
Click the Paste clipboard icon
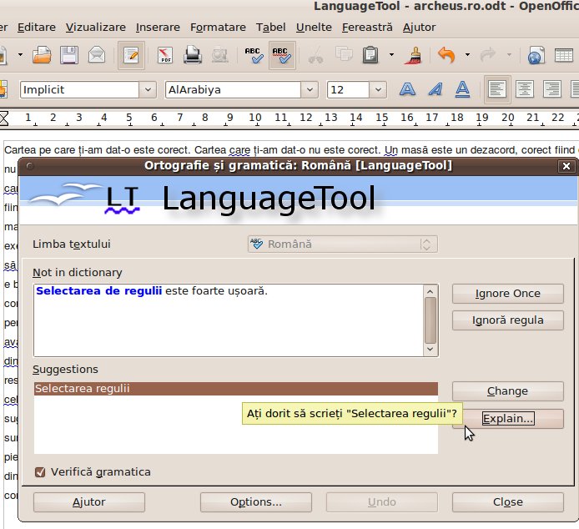click(x=370, y=55)
